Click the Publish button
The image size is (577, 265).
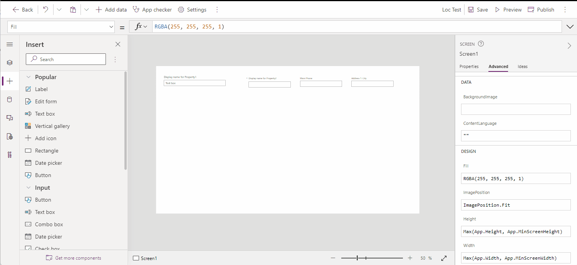coord(541,9)
